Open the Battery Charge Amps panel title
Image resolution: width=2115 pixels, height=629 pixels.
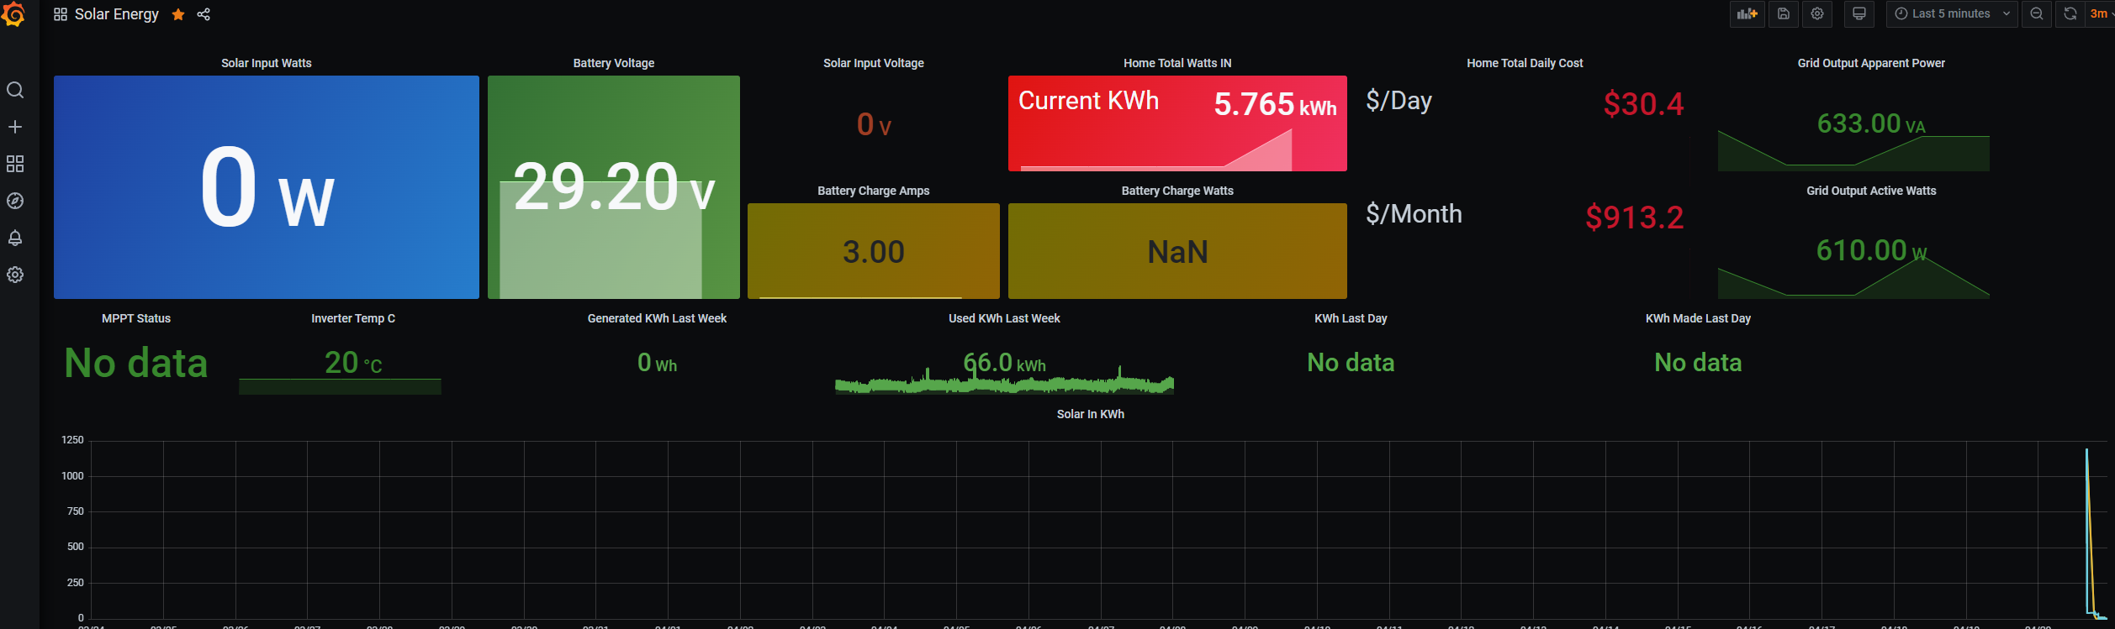tap(874, 191)
